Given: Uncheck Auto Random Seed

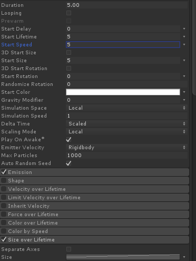Looking at the screenshot, I should (x=68, y=163).
